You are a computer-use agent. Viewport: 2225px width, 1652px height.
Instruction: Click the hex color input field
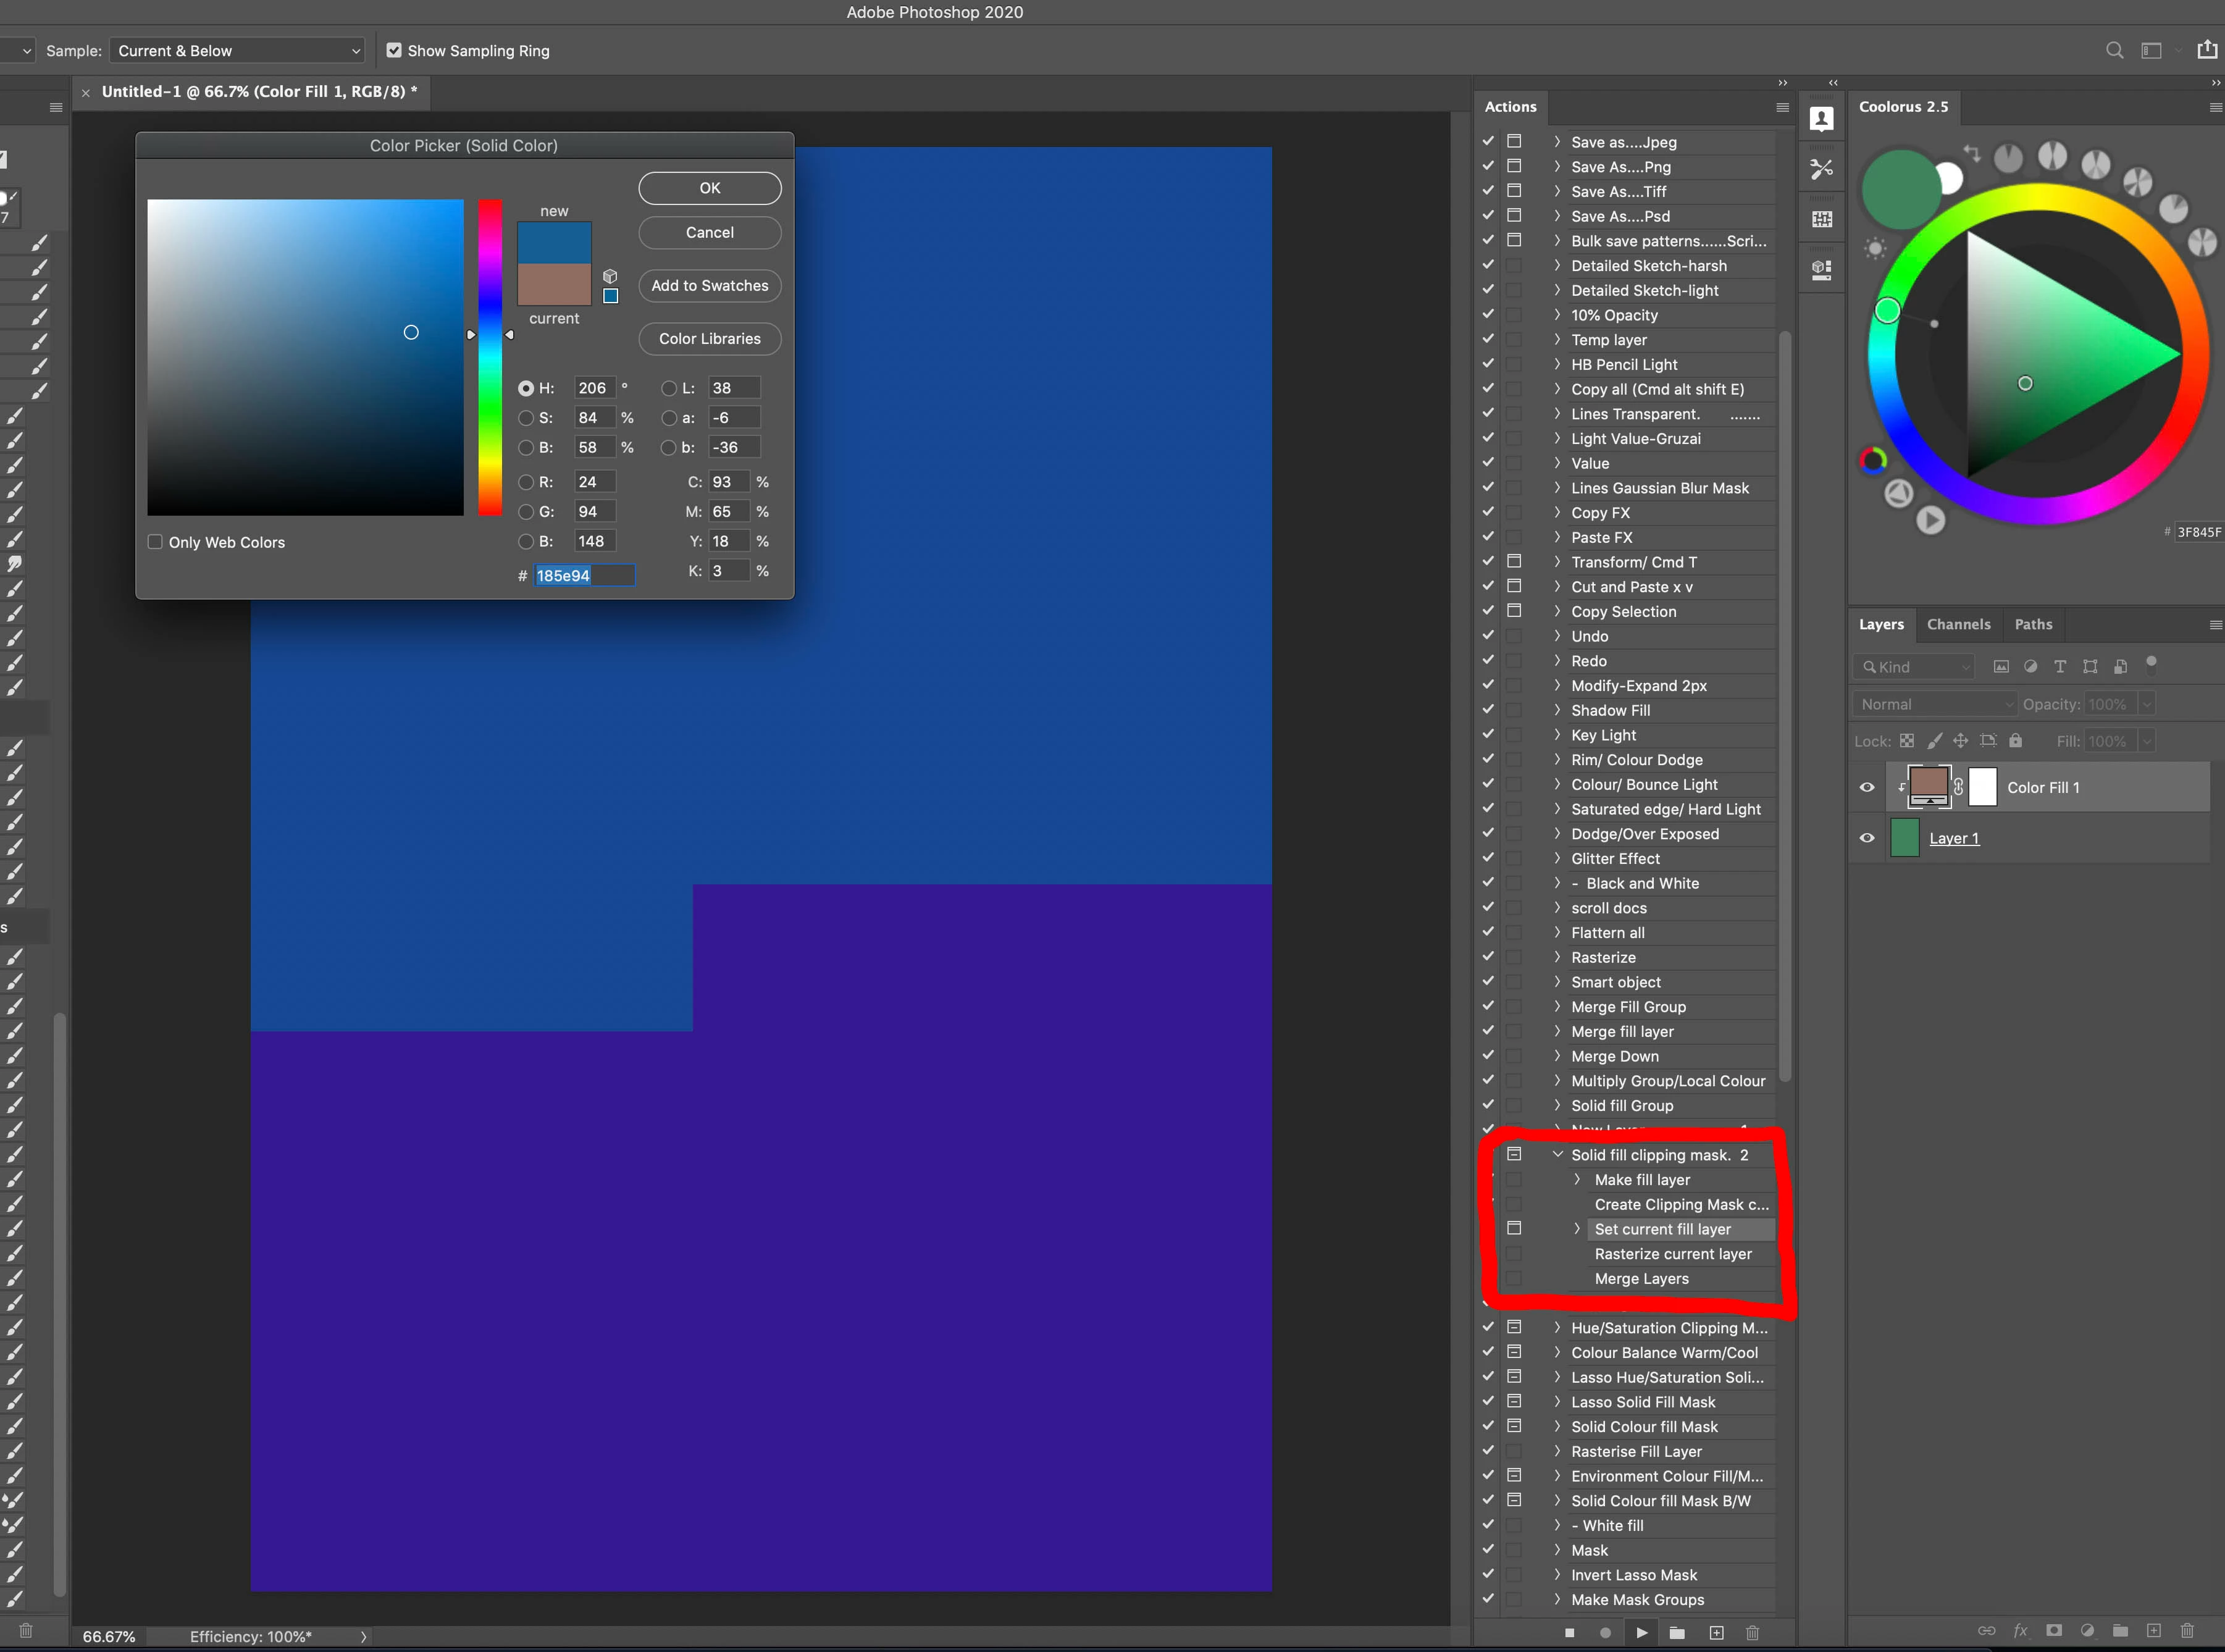coord(584,575)
